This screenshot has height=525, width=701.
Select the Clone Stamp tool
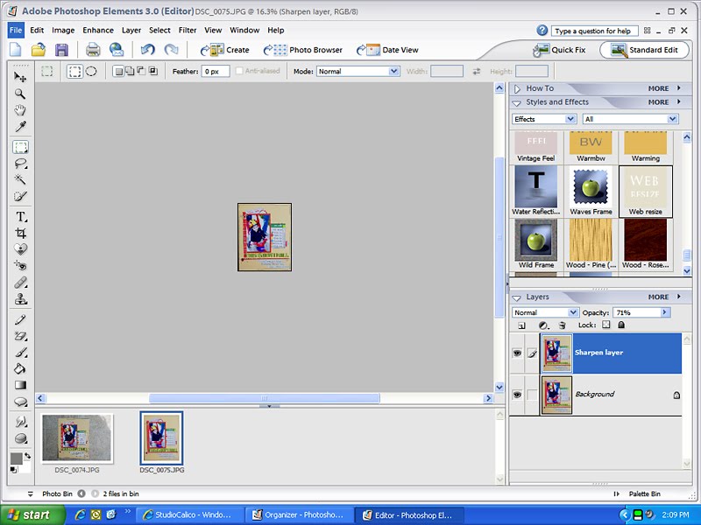click(20, 298)
